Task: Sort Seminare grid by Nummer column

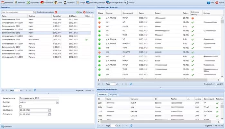Action: 113,13
